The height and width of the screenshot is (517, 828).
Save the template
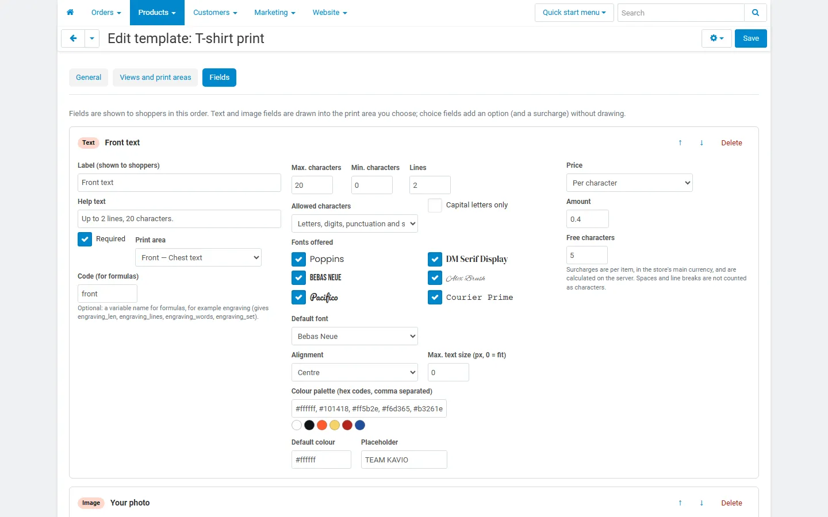[751, 38]
